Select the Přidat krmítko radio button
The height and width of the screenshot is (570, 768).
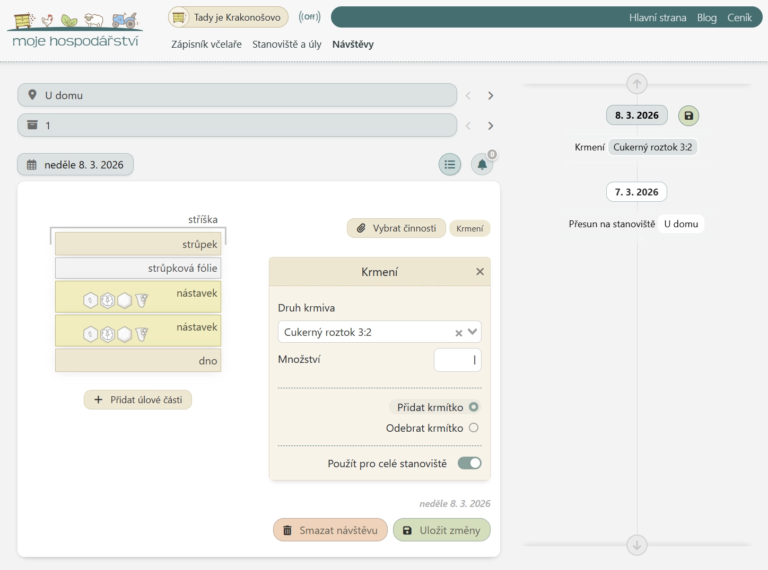(474, 407)
